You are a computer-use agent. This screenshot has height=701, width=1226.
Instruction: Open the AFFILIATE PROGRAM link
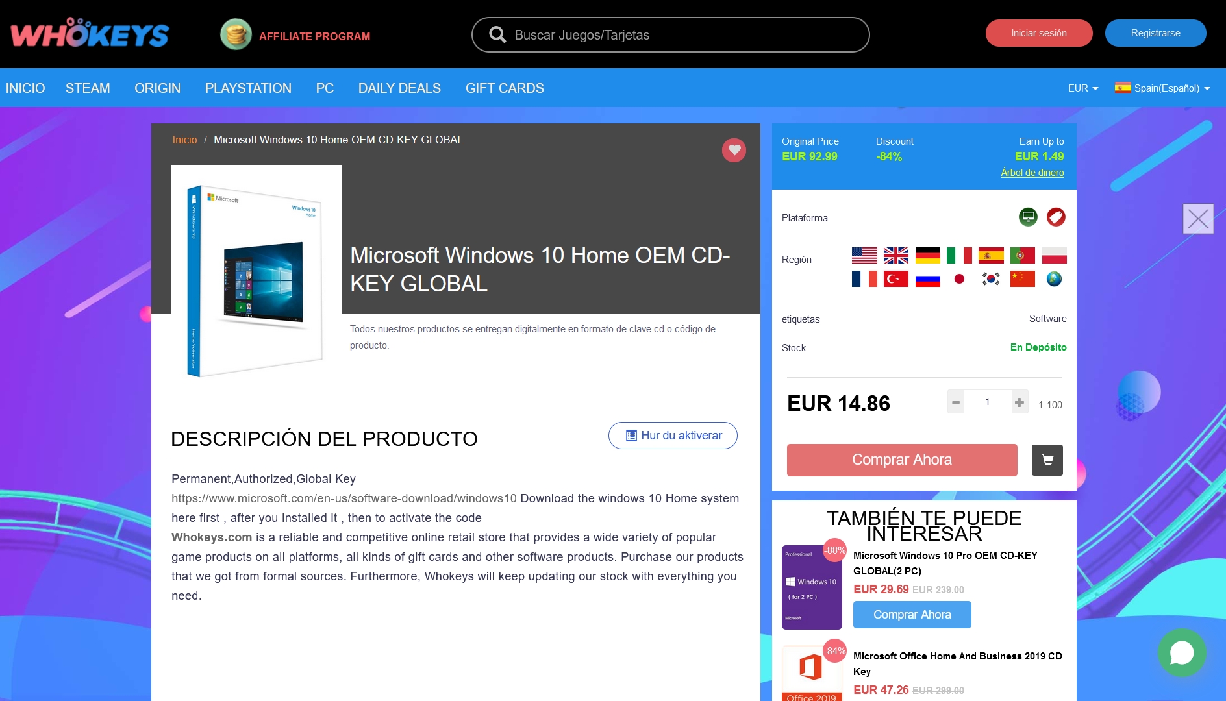(314, 36)
